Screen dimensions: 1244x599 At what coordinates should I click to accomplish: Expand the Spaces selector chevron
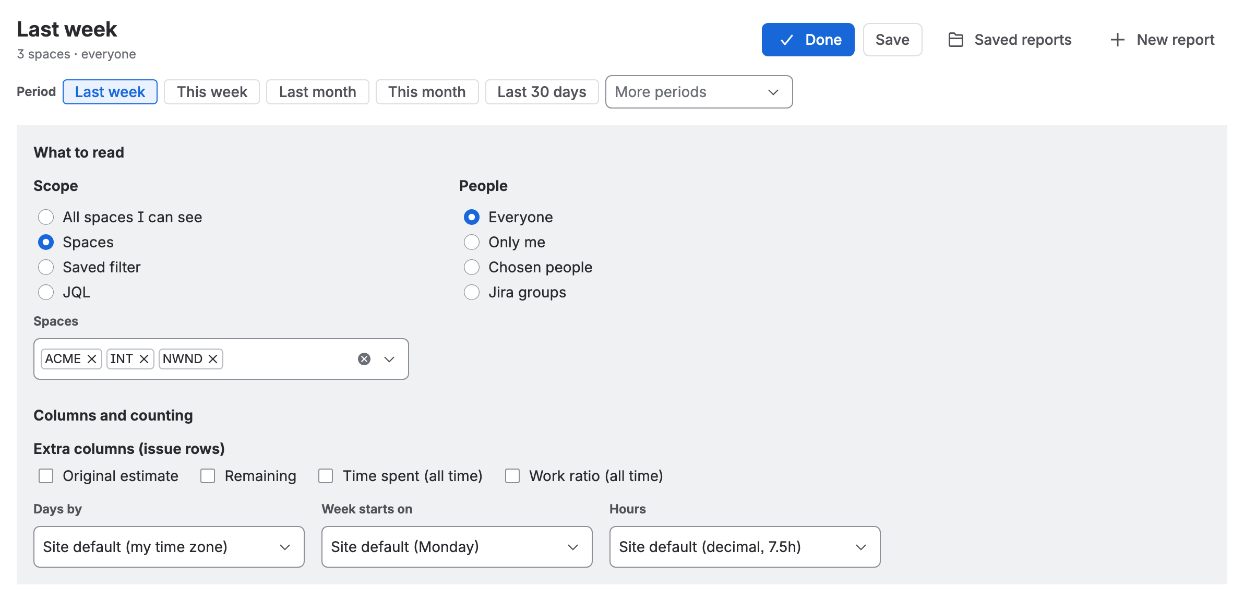click(389, 359)
